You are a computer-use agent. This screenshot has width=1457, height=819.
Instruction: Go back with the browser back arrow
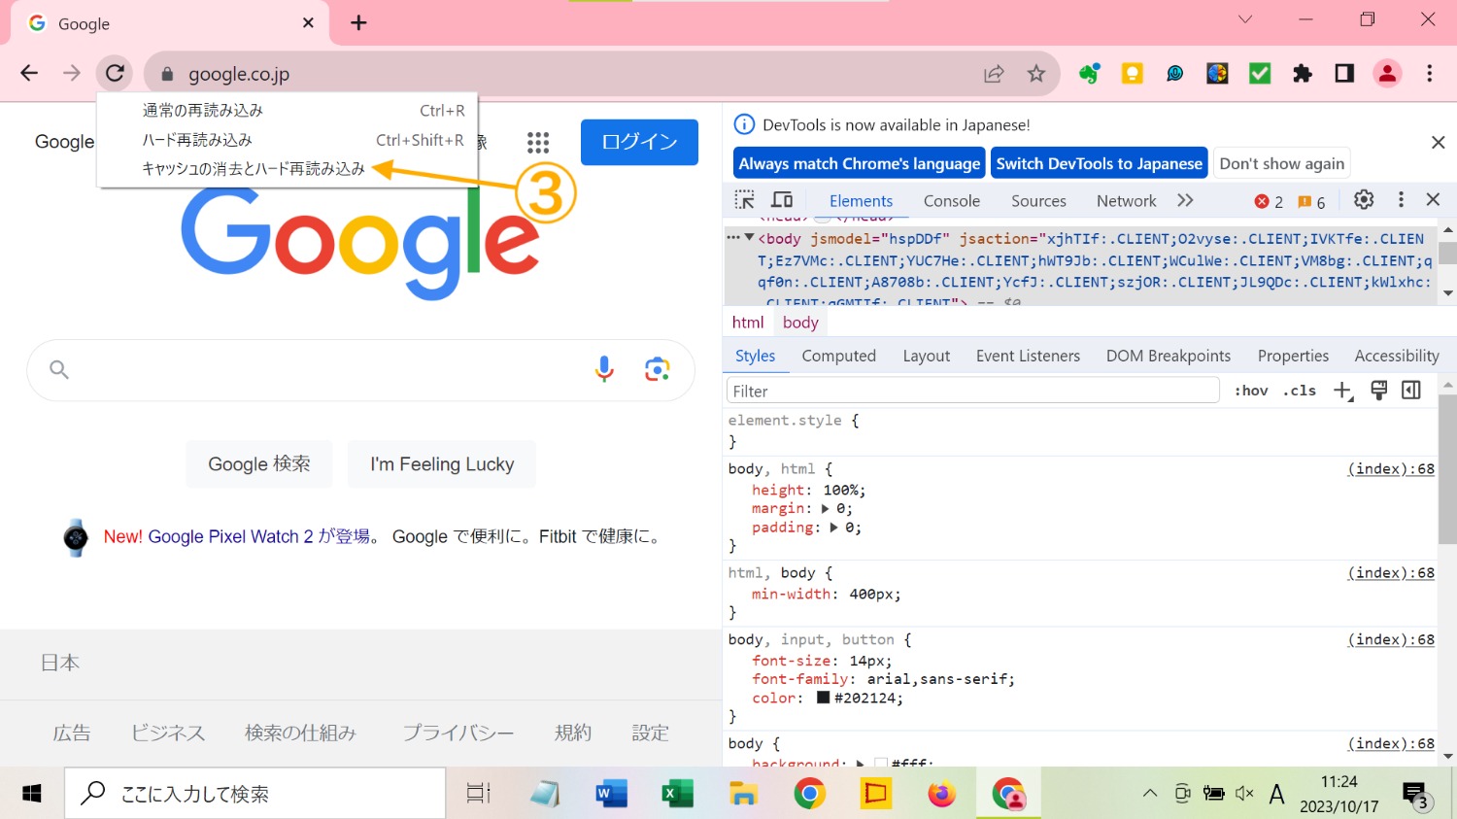point(29,73)
